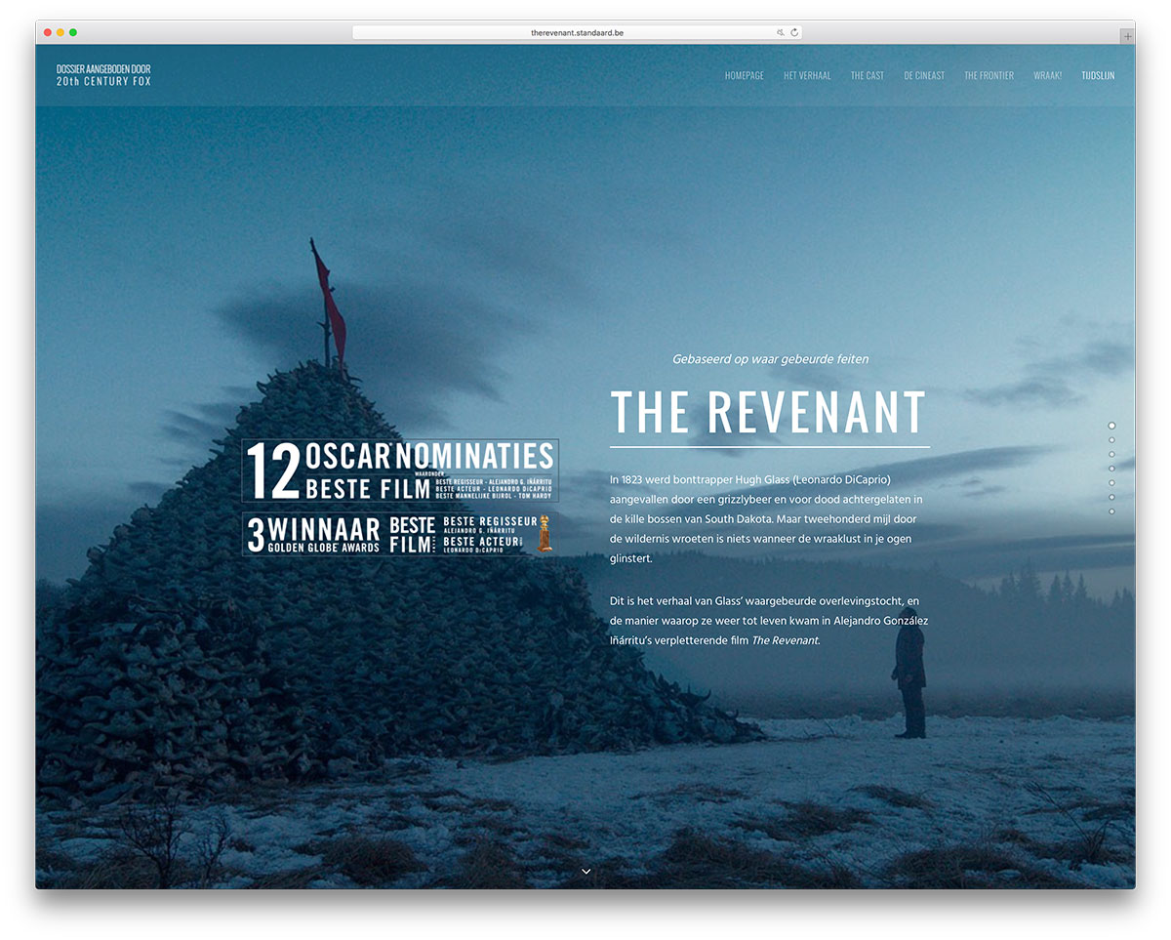The width and height of the screenshot is (1171, 940).
Task: Select the fifth page dot indicator
Action: [1111, 483]
